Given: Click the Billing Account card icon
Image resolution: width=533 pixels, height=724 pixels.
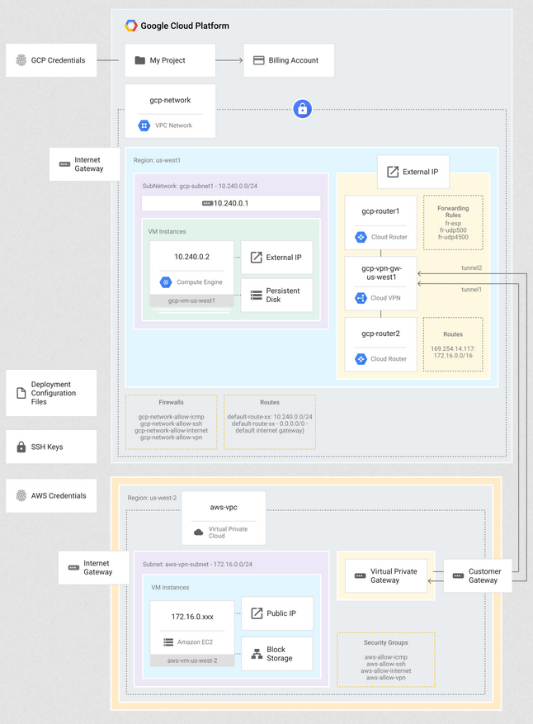Looking at the screenshot, I should tap(259, 60).
